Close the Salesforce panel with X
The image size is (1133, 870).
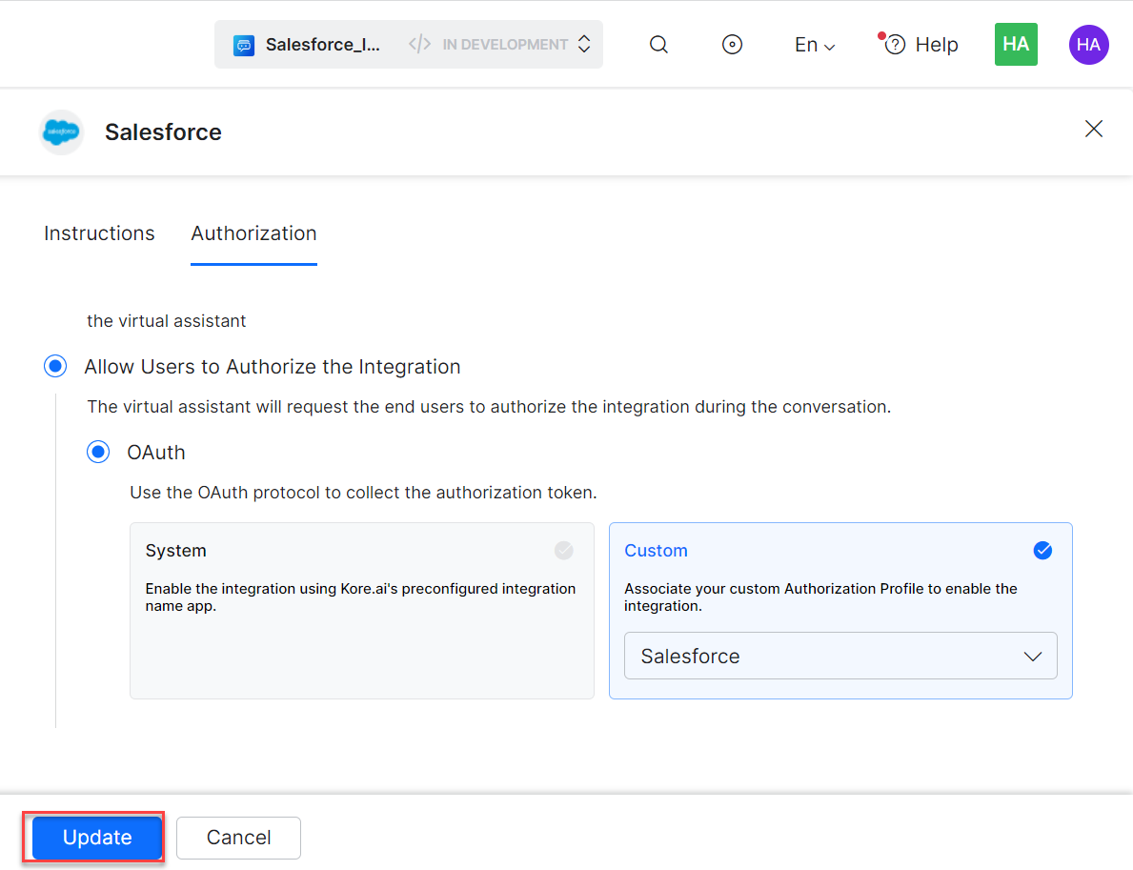pos(1094,129)
